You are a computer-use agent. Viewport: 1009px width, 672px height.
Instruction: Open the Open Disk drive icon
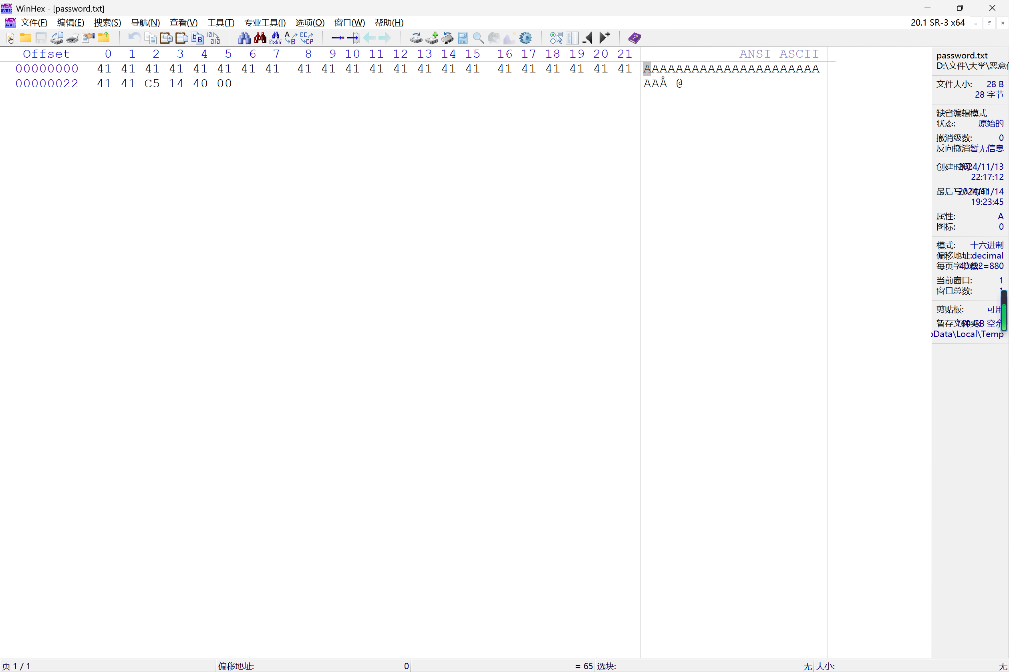click(x=415, y=38)
